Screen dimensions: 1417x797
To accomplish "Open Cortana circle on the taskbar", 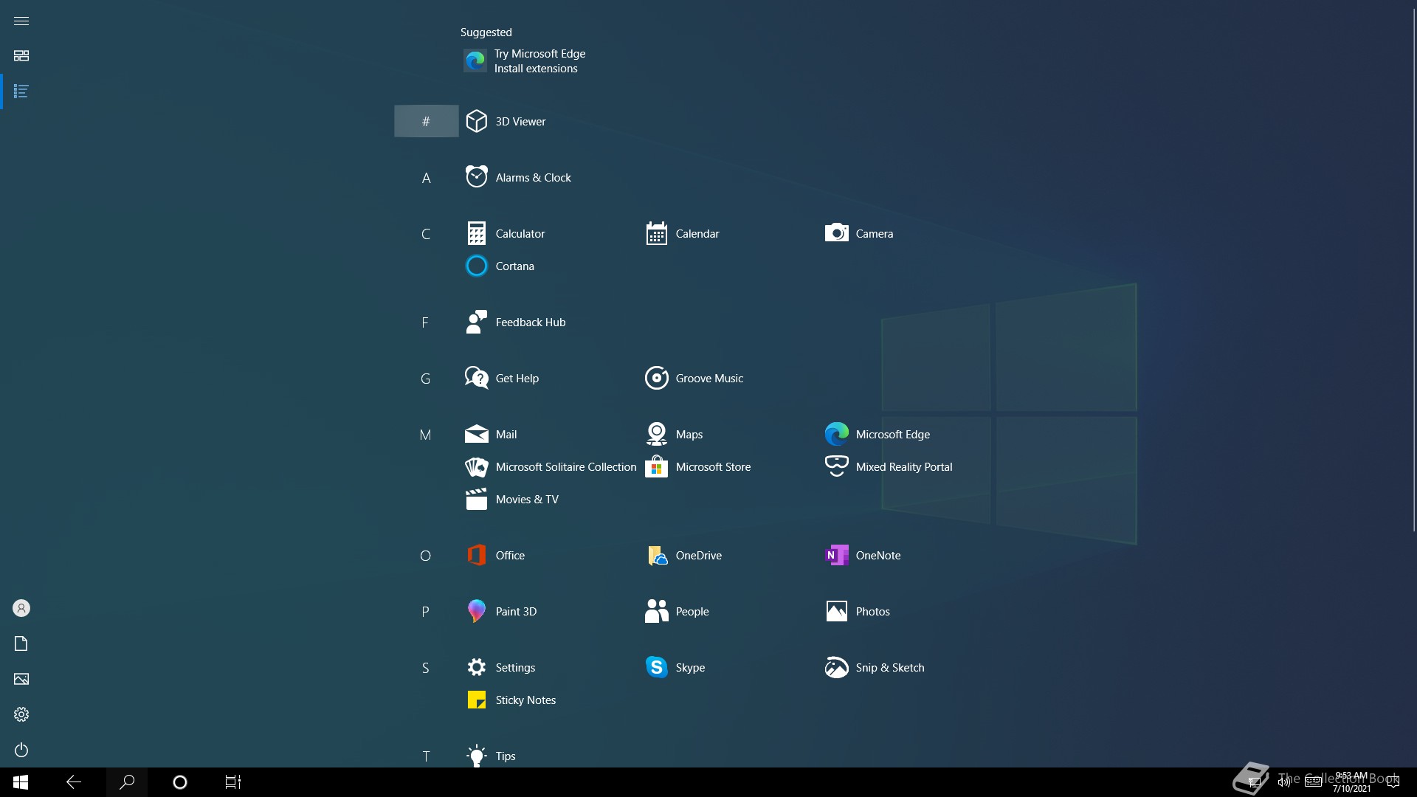I will [180, 782].
